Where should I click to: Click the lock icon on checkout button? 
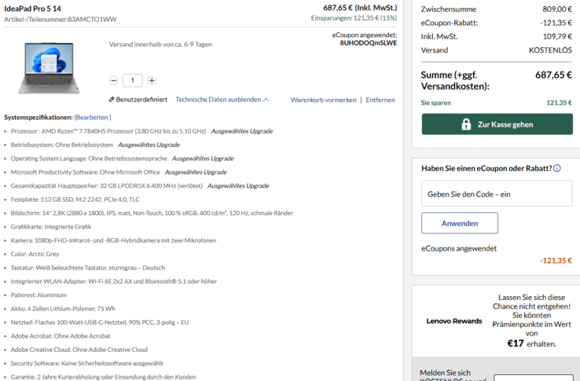(x=466, y=124)
